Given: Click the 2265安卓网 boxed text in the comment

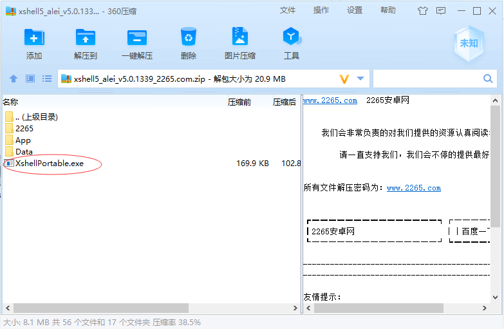Looking at the screenshot, I should tap(333, 231).
